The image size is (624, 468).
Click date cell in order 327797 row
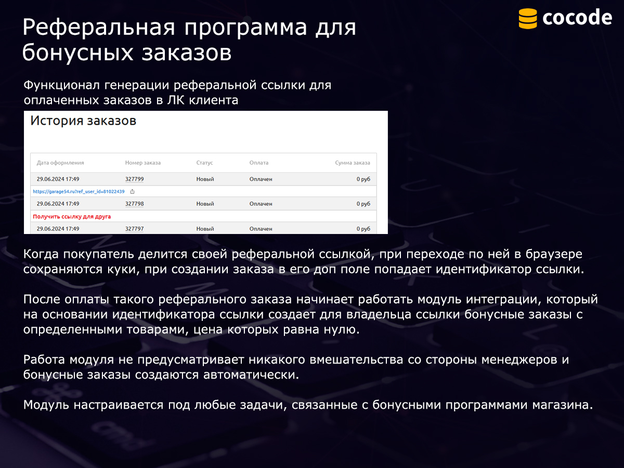click(58, 229)
